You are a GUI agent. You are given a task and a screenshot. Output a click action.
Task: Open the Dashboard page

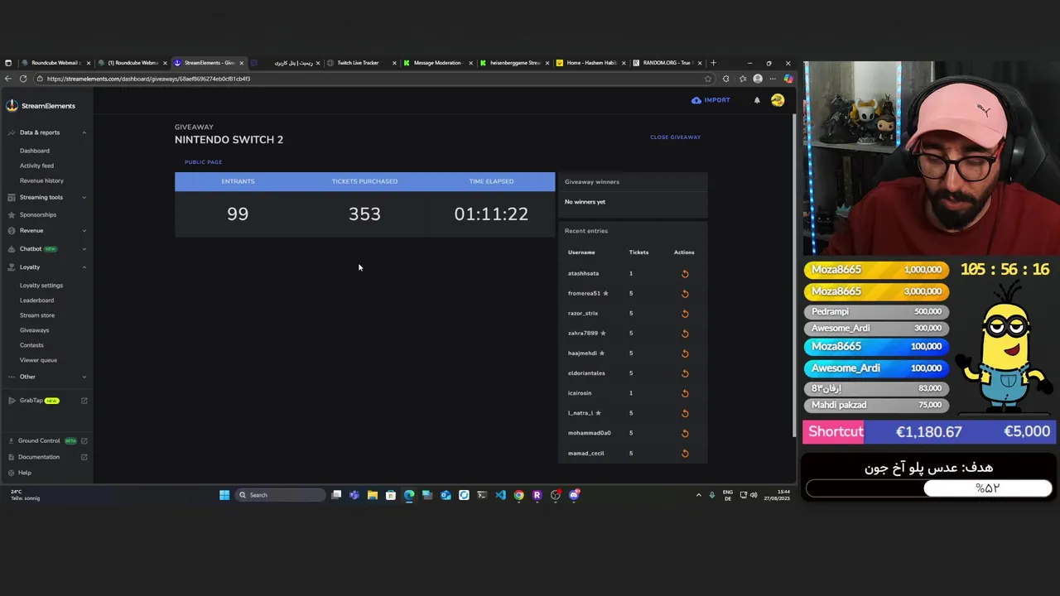pos(35,151)
